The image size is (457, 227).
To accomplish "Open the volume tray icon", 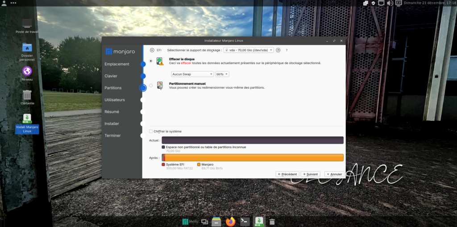I will (390, 3).
